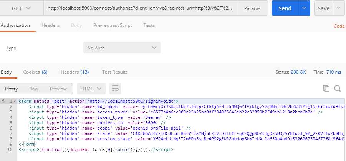
Task: Collapse the form tag at line 1
Action: 15,102
